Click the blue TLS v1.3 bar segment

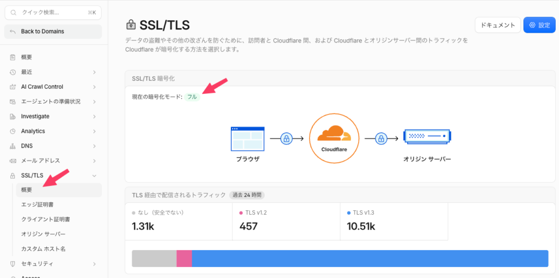click(370, 258)
